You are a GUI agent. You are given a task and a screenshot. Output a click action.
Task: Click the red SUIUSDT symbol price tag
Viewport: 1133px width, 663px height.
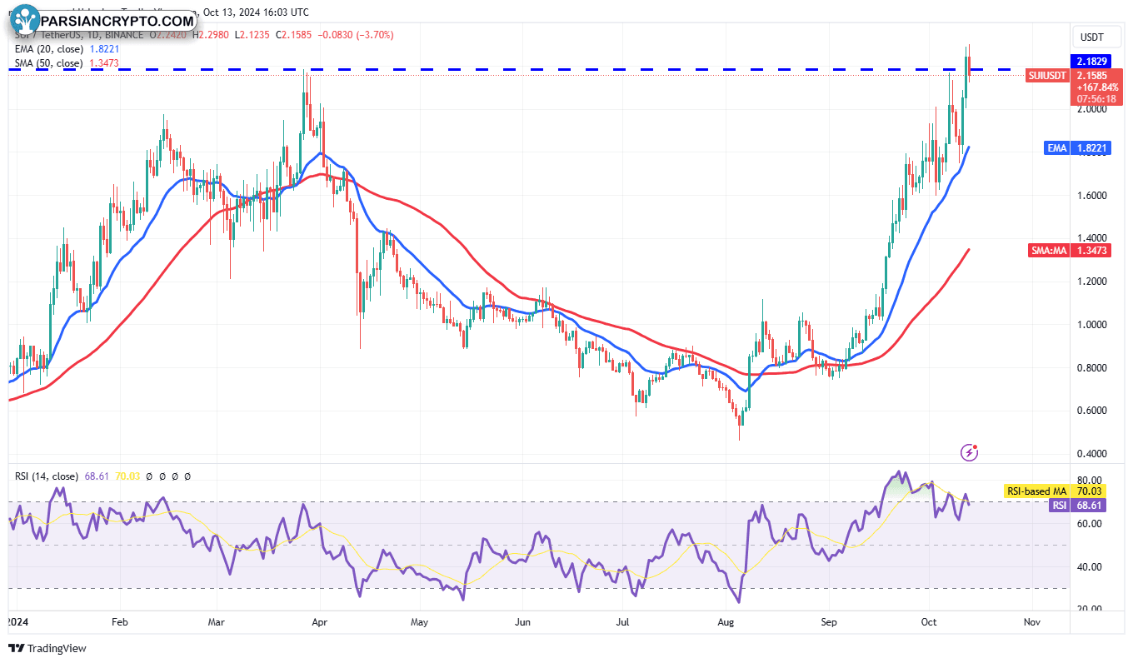click(x=1047, y=75)
